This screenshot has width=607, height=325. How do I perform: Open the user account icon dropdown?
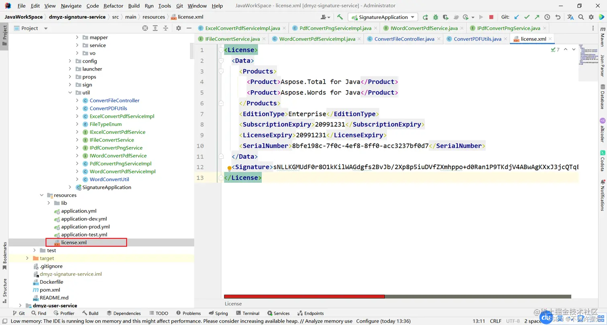click(x=325, y=17)
